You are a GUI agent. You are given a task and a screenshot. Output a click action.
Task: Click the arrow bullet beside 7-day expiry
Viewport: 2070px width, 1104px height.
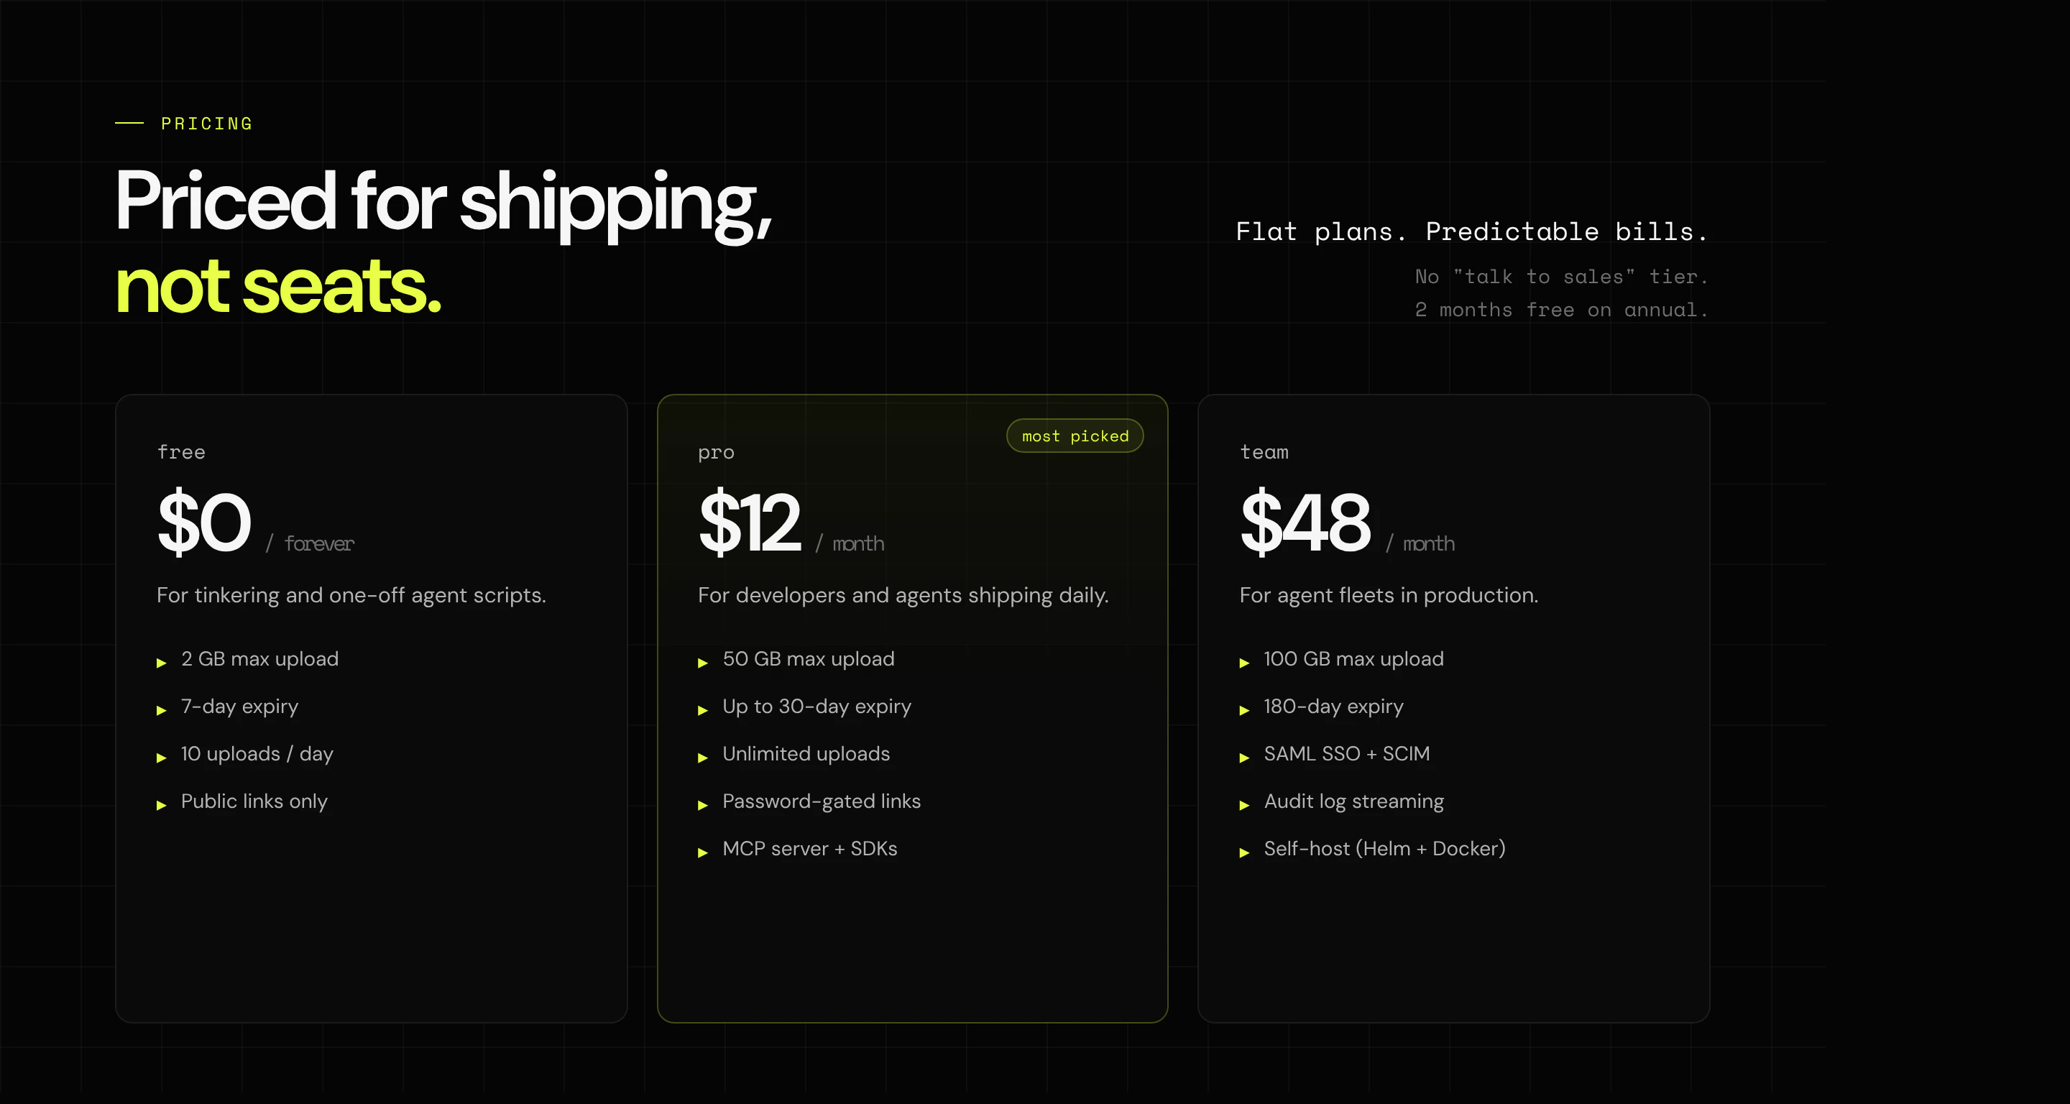tap(162, 710)
